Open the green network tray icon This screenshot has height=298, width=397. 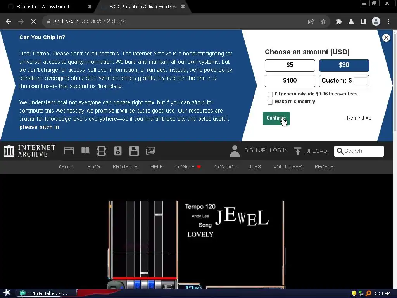point(361,293)
